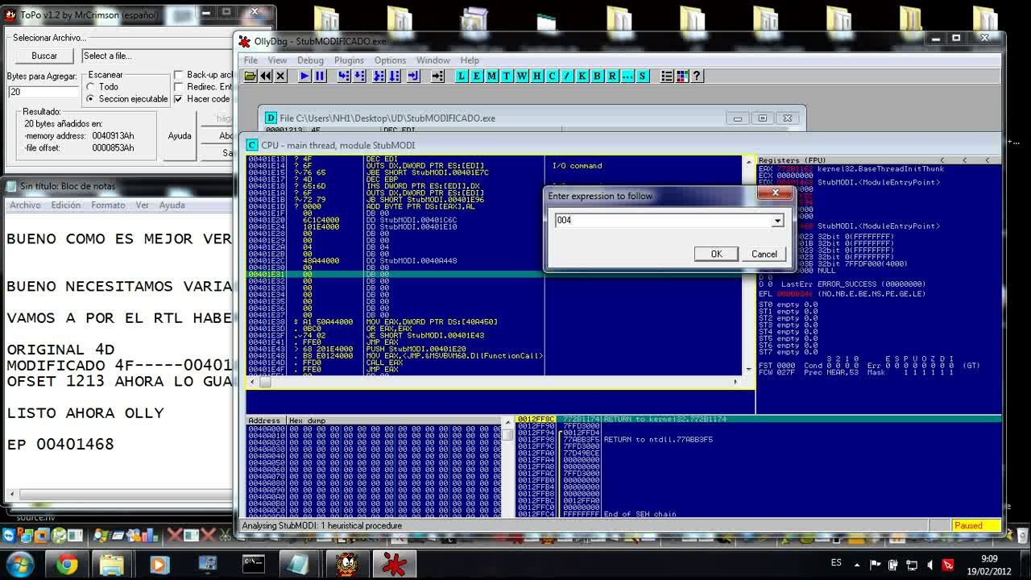Toggle the Hacer code checkbox in ToPo
This screenshot has width=1031, height=580.
pyautogui.click(x=179, y=99)
